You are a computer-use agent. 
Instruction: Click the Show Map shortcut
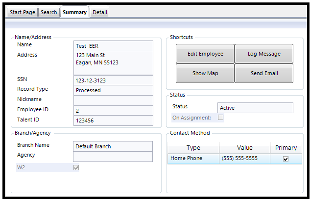click(205, 73)
